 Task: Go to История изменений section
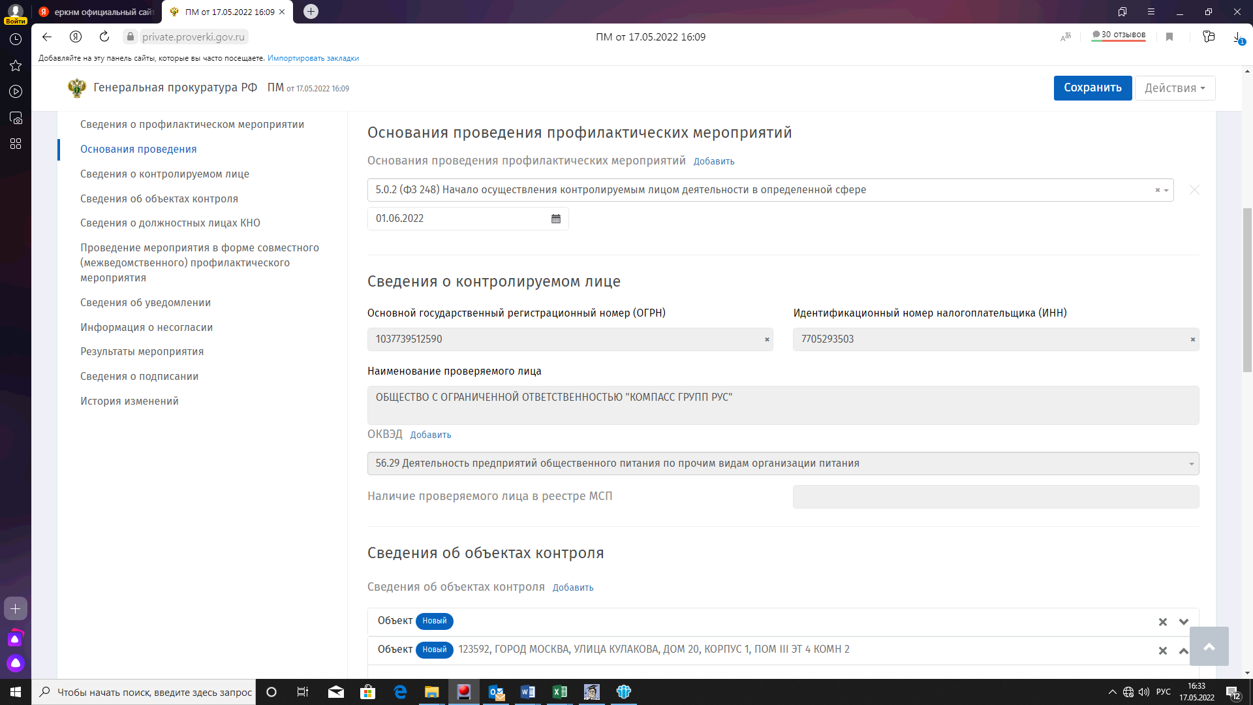(x=129, y=401)
